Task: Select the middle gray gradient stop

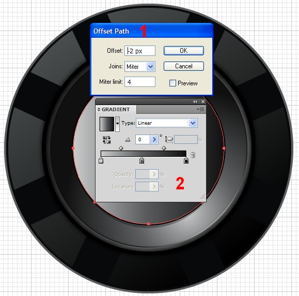Action: [x=141, y=160]
